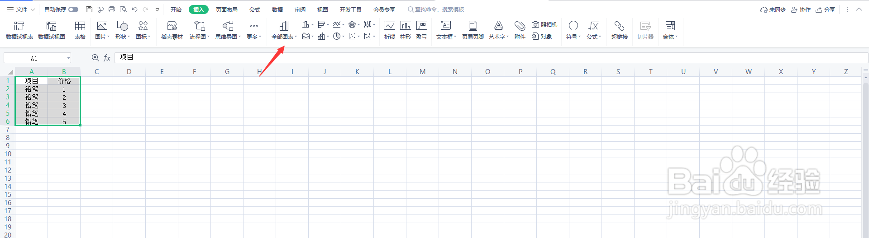Open the pie chart type dropdown
869x238 pixels.
(339, 37)
